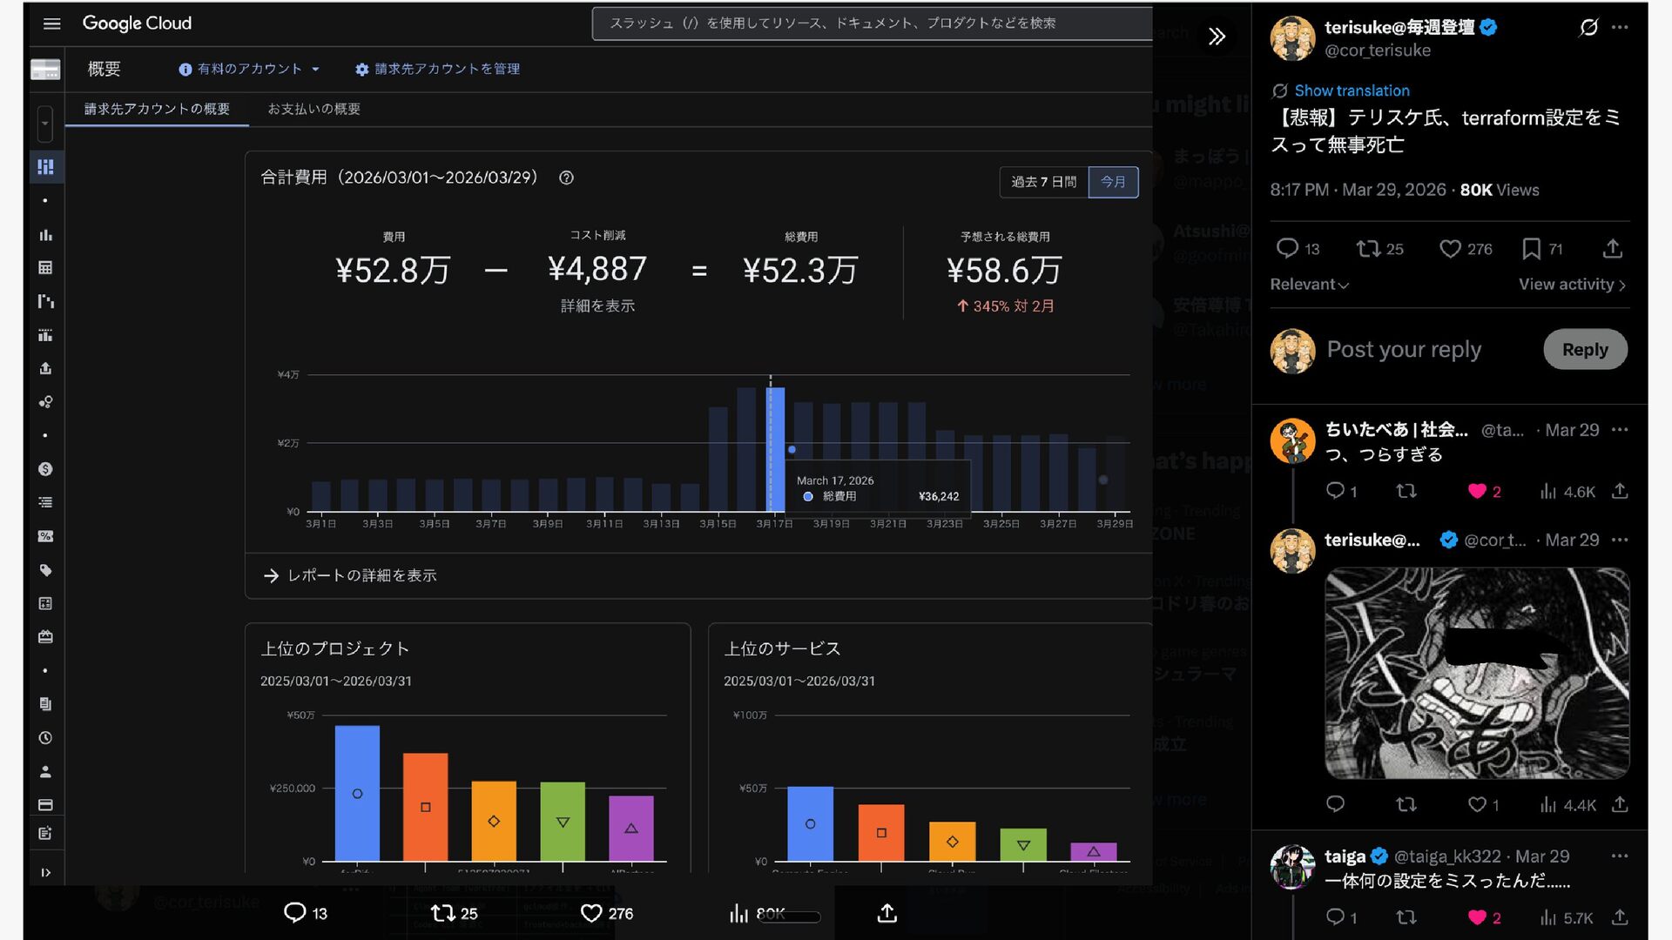The image size is (1672, 940).
Task: Expand the left sidebar with the bottom arrow
Action: point(45,872)
